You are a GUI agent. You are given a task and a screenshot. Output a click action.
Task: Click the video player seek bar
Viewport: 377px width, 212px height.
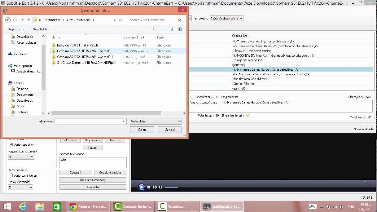(253, 181)
